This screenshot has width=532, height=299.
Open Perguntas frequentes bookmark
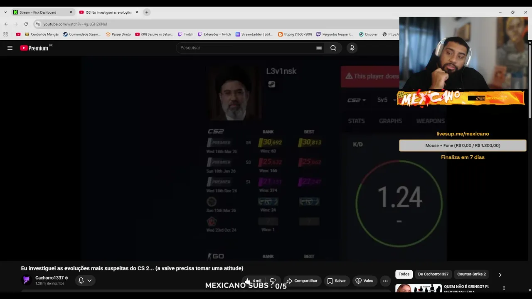pyautogui.click(x=335, y=34)
